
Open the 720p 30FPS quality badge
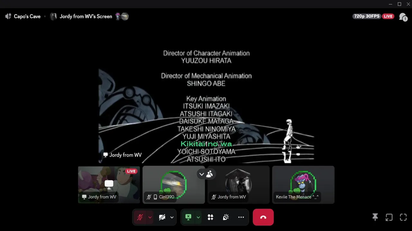coord(367,16)
